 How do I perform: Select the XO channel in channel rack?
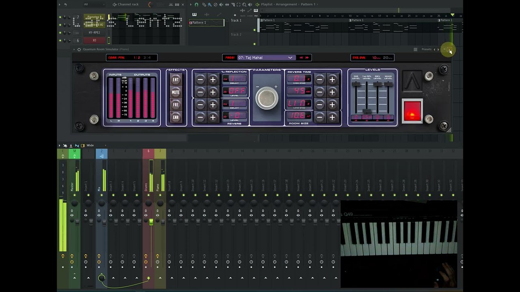pyautogui.click(x=94, y=40)
